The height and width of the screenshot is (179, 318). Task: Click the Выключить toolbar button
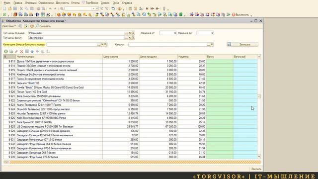point(240,14)
